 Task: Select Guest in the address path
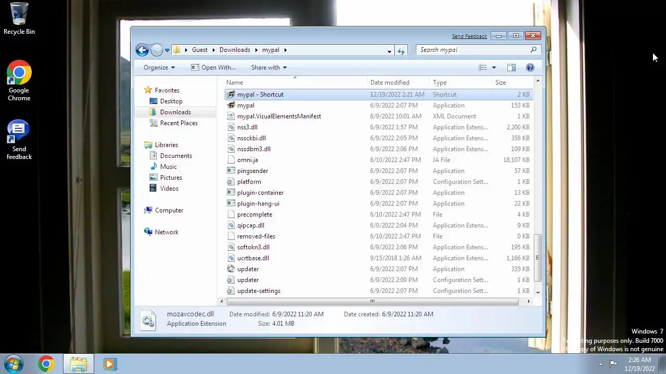pyautogui.click(x=200, y=50)
